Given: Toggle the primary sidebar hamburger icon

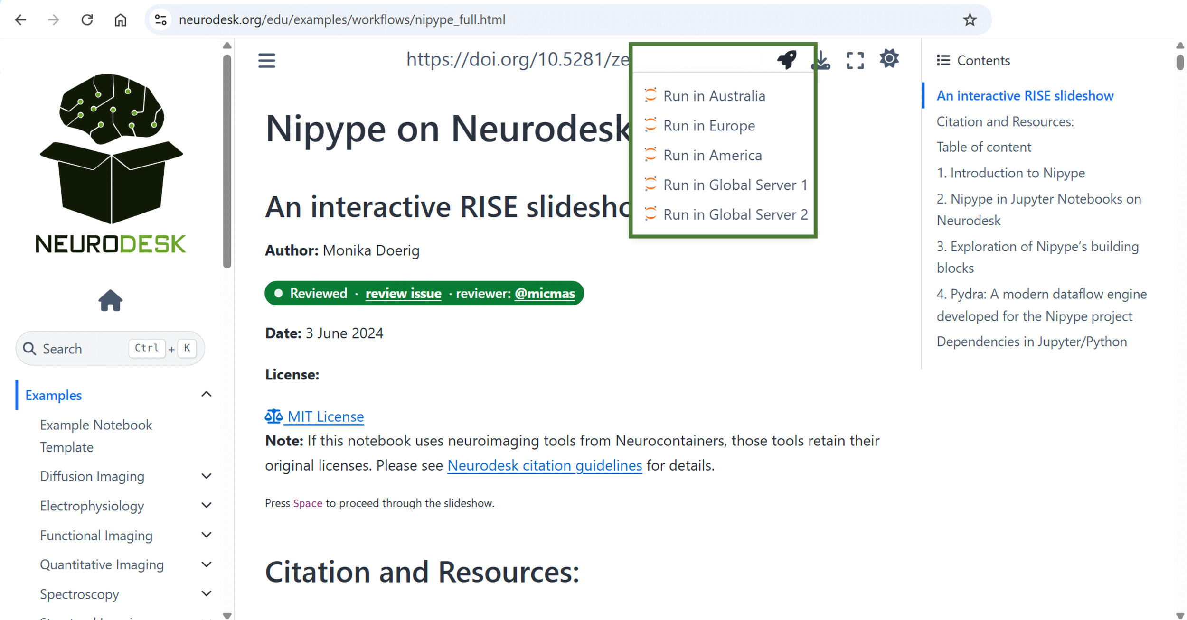Looking at the screenshot, I should (267, 61).
